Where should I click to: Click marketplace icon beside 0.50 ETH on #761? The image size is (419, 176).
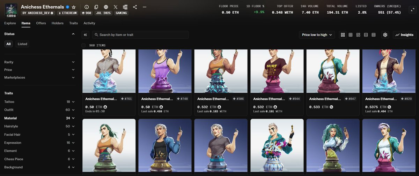tap(105, 107)
